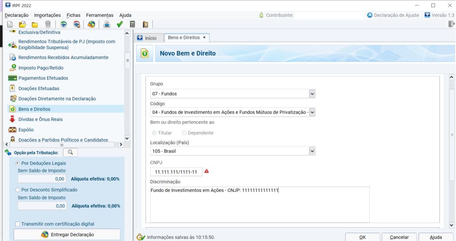
Task: Click the Espólio chest icon
Action: tap(12, 130)
